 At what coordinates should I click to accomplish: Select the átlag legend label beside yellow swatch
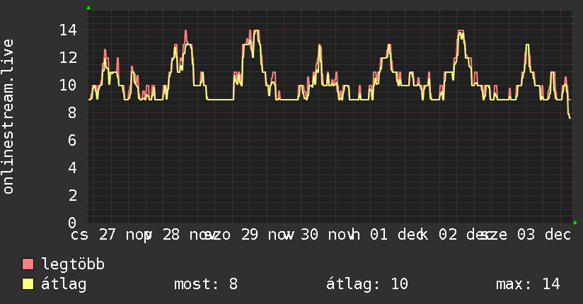(x=64, y=284)
